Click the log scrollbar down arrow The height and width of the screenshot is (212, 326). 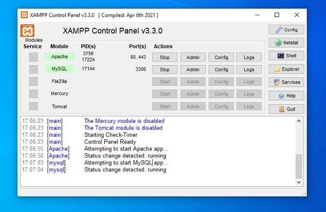pyautogui.click(x=299, y=182)
